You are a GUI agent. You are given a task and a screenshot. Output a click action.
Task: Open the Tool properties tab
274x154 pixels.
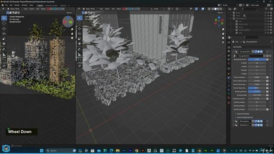click(x=229, y=43)
